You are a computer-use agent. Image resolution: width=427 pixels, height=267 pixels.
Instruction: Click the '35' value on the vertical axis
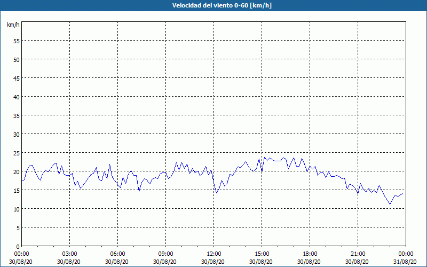click(x=17, y=115)
